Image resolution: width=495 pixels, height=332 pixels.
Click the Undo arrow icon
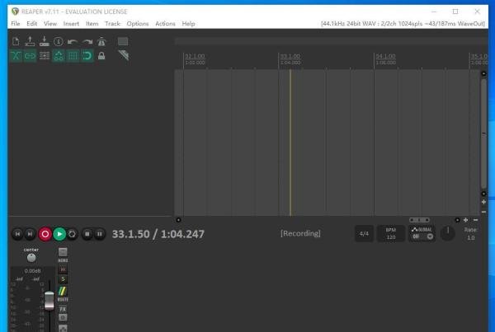[x=73, y=41]
